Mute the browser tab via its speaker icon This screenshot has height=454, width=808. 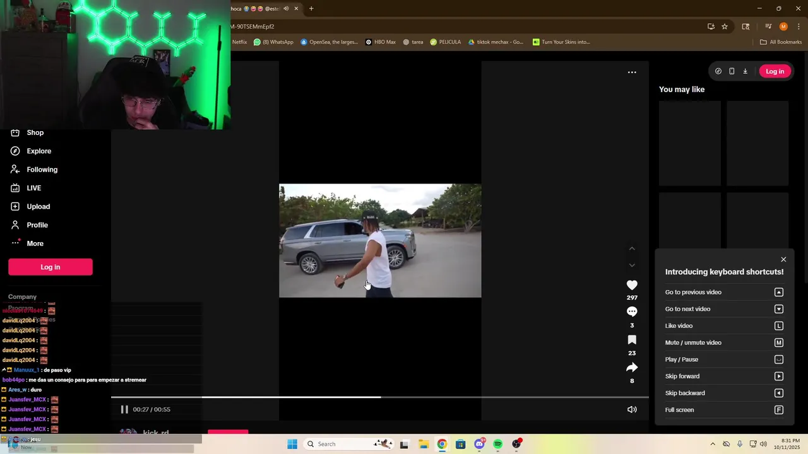tap(286, 9)
